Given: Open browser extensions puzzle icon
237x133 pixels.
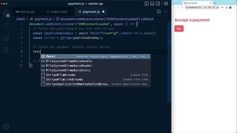Looking at the screenshot, I should [222, 7].
